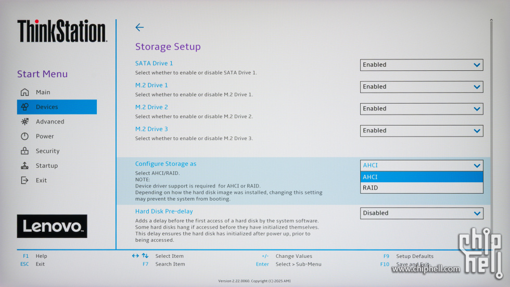The height and width of the screenshot is (287, 510).
Task: Expand the M.2 Drive 3 dropdown
Action: point(422,131)
